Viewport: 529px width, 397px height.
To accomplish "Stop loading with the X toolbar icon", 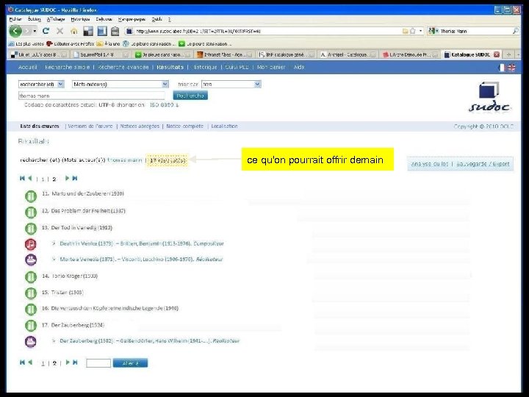I will [x=60, y=32].
